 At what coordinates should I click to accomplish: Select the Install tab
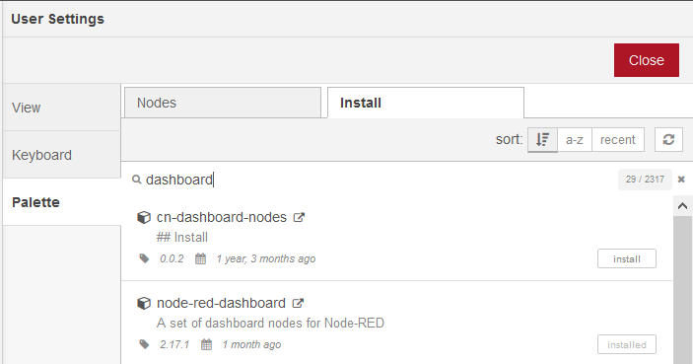[426, 103]
